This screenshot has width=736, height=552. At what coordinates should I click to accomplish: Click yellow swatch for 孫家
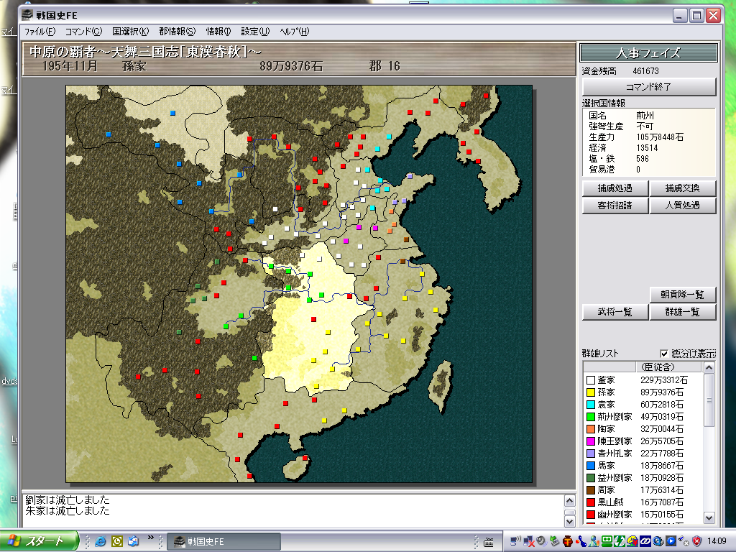[591, 392]
